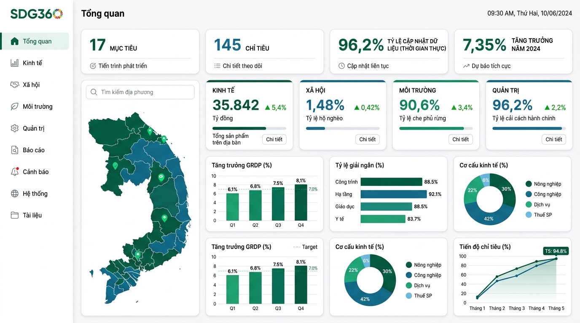This screenshot has height=323, width=580.
Task: Click the green up triangle beside 3,4%
Action: [454, 108]
